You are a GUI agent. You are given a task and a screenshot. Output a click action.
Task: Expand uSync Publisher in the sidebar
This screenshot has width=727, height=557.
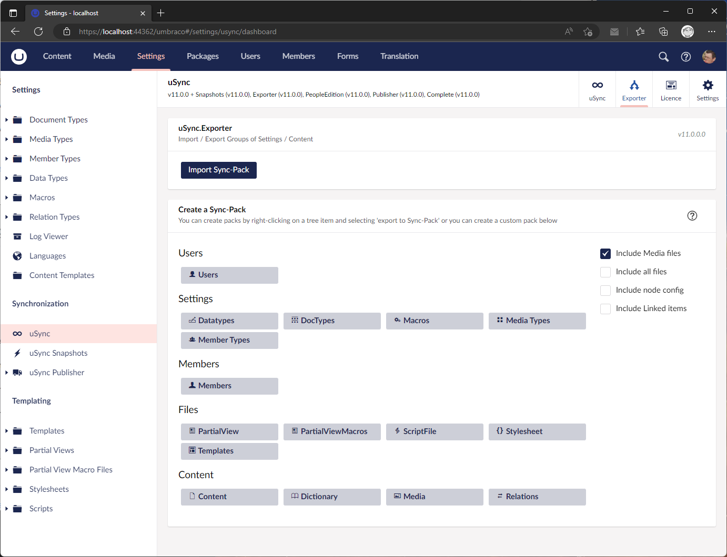(6, 372)
